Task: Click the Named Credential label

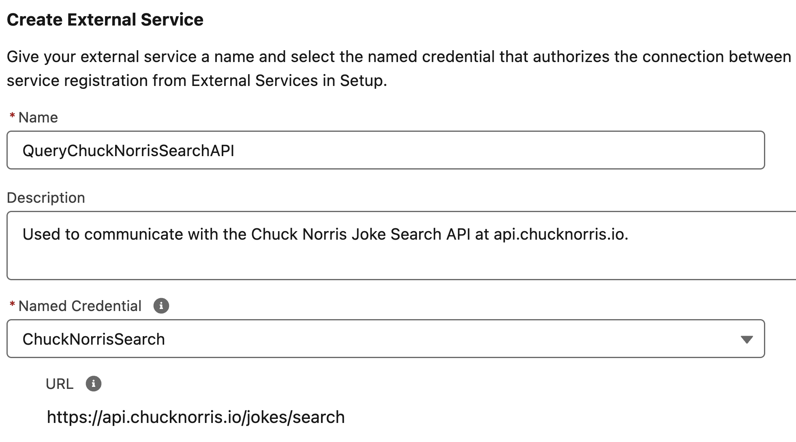Action: (80, 306)
